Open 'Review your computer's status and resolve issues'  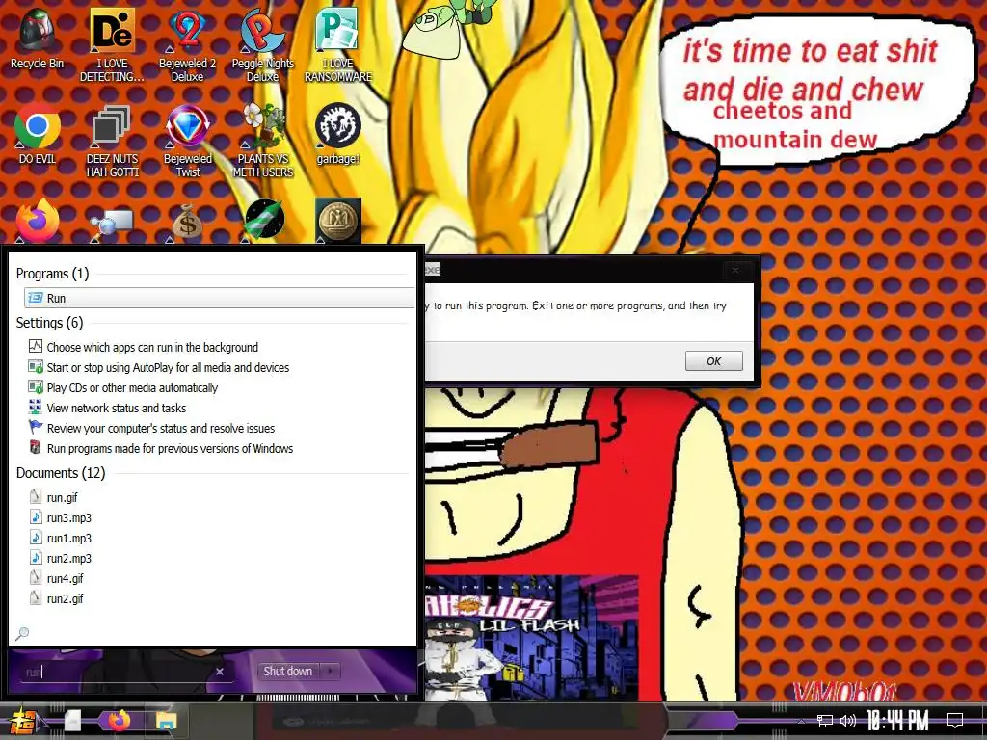click(161, 428)
